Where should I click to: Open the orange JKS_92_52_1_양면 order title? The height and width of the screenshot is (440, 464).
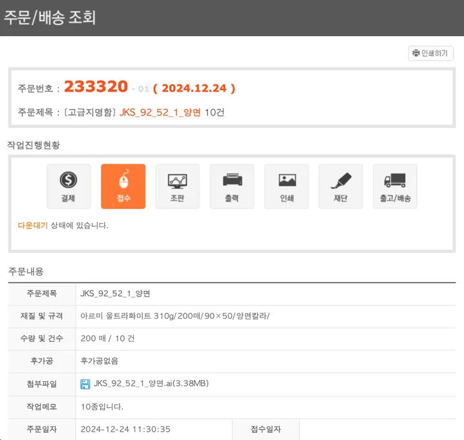[x=160, y=112]
